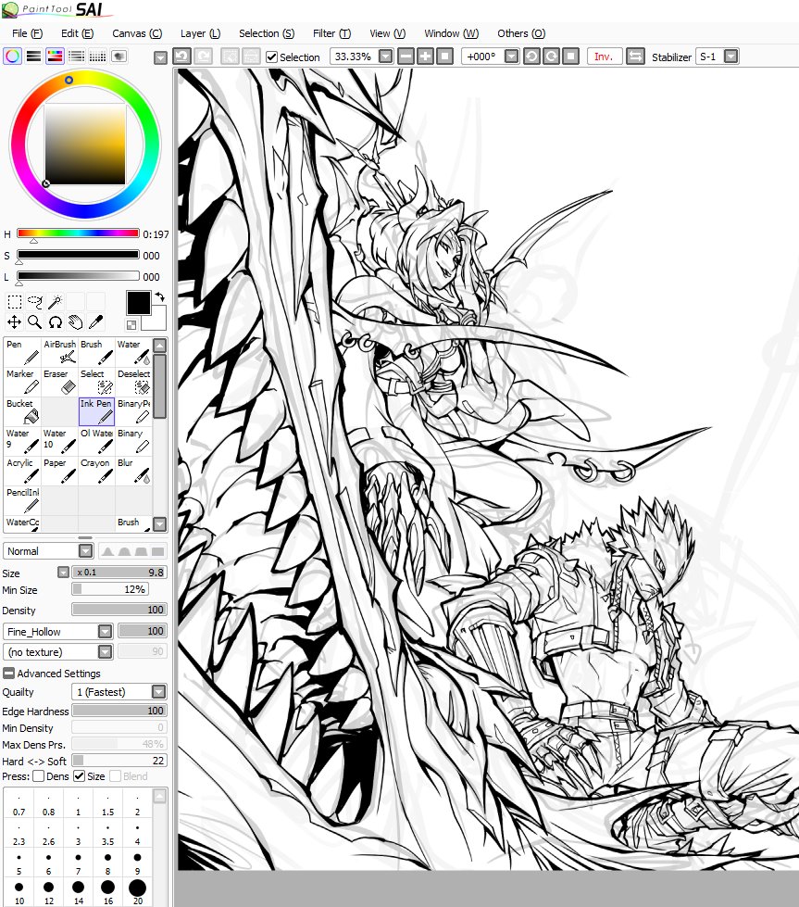Choose the Pen brush tool
This screenshot has width=799, height=907.
point(22,352)
